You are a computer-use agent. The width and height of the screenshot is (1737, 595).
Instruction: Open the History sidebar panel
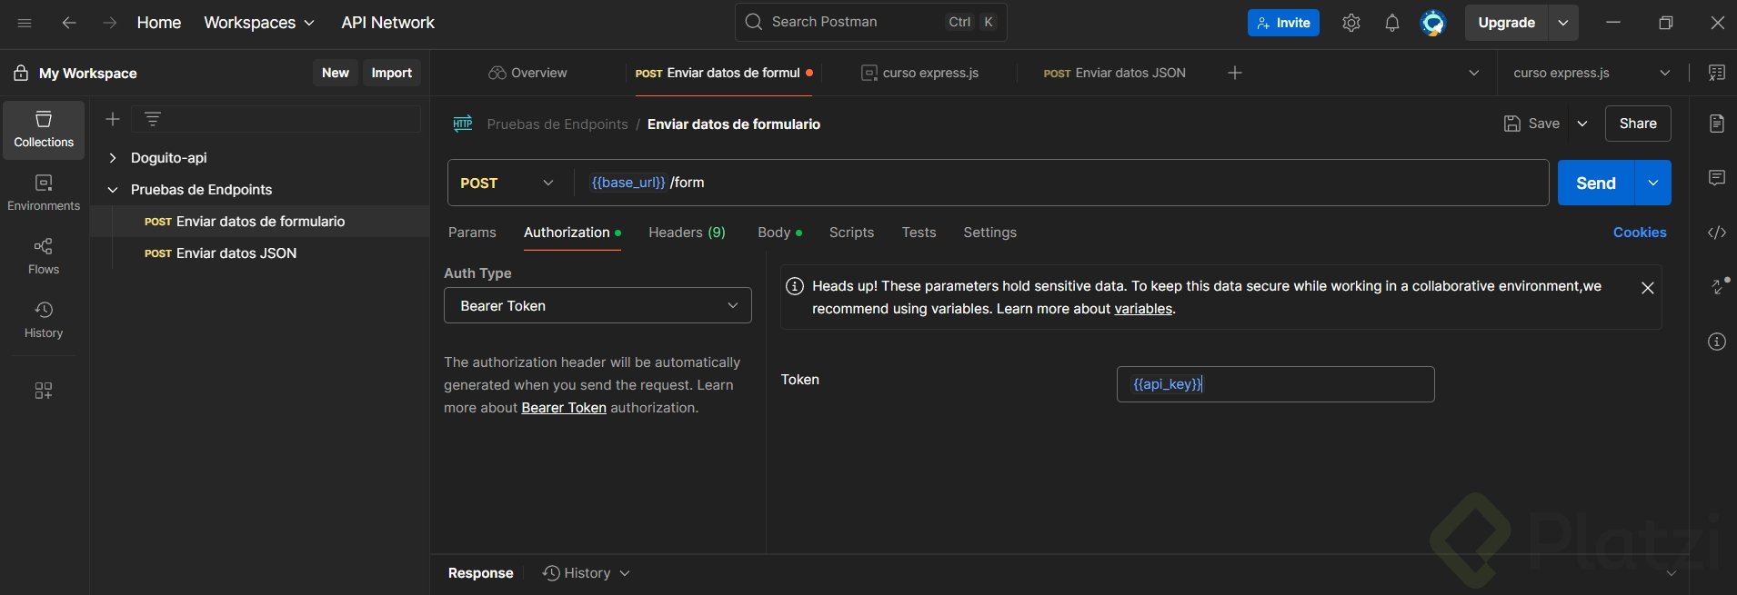(44, 320)
